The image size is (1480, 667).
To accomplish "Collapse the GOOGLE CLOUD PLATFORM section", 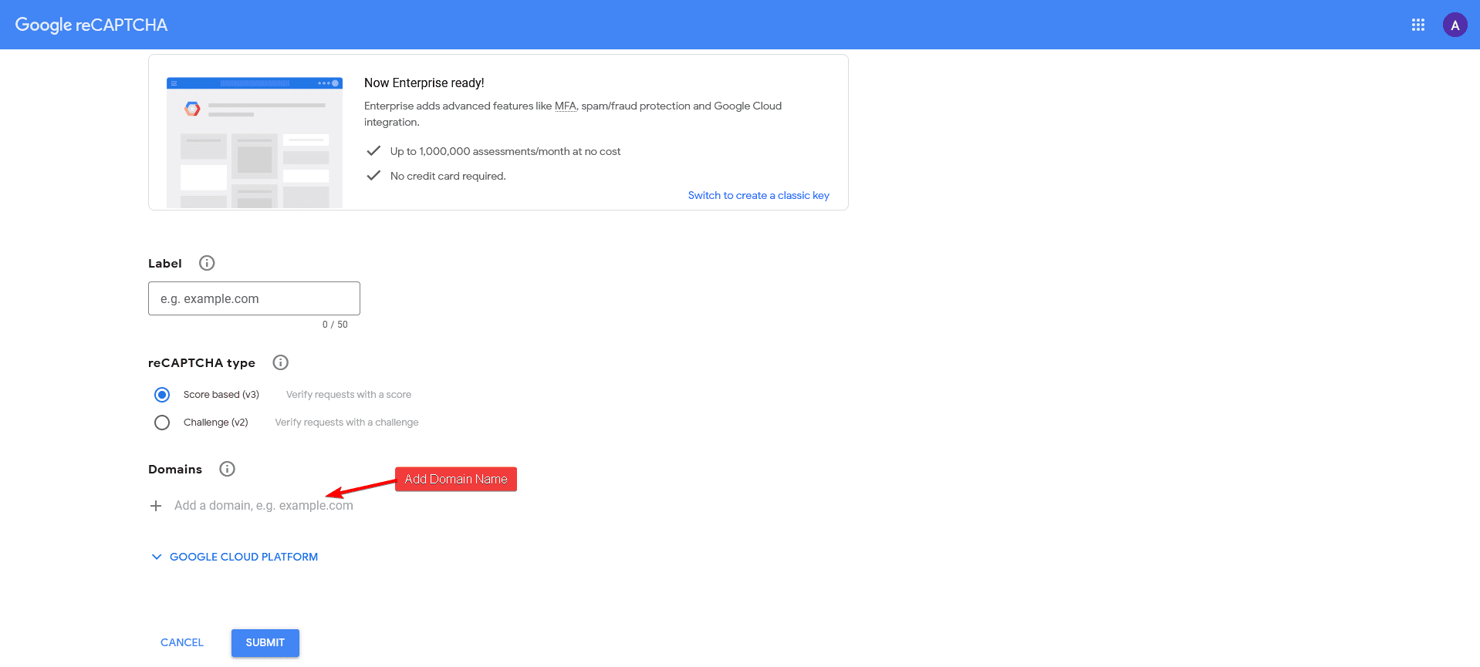I will [243, 556].
